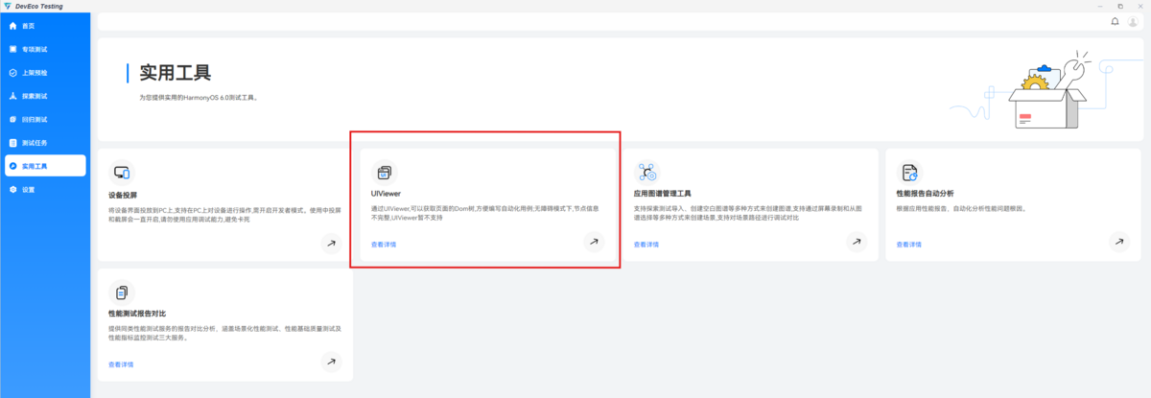View details link for 性能测试报告对比
1151x398 pixels.
point(121,364)
